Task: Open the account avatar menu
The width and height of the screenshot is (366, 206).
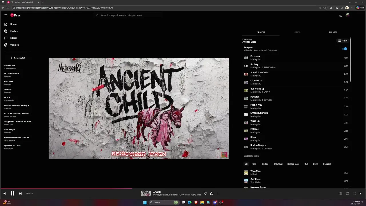Action: (x=347, y=15)
